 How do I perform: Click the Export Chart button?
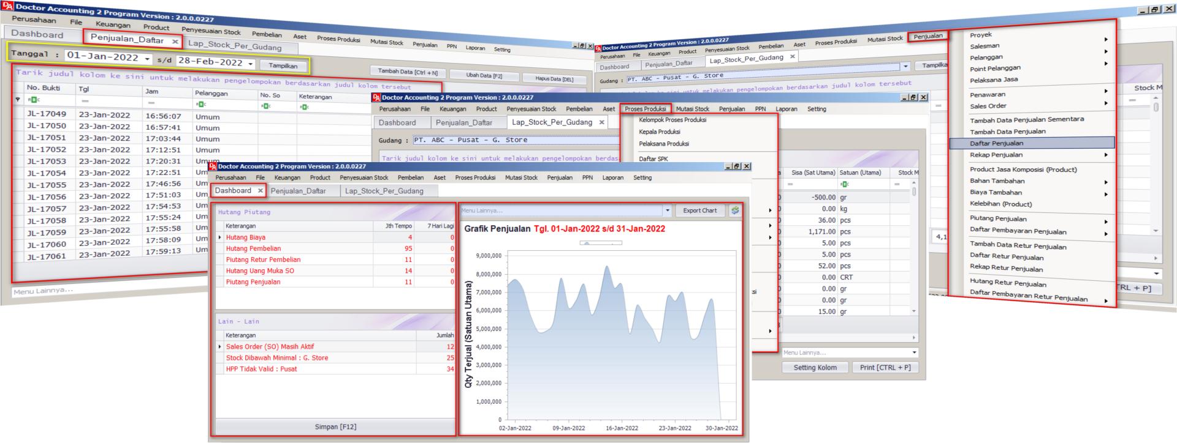point(699,210)
